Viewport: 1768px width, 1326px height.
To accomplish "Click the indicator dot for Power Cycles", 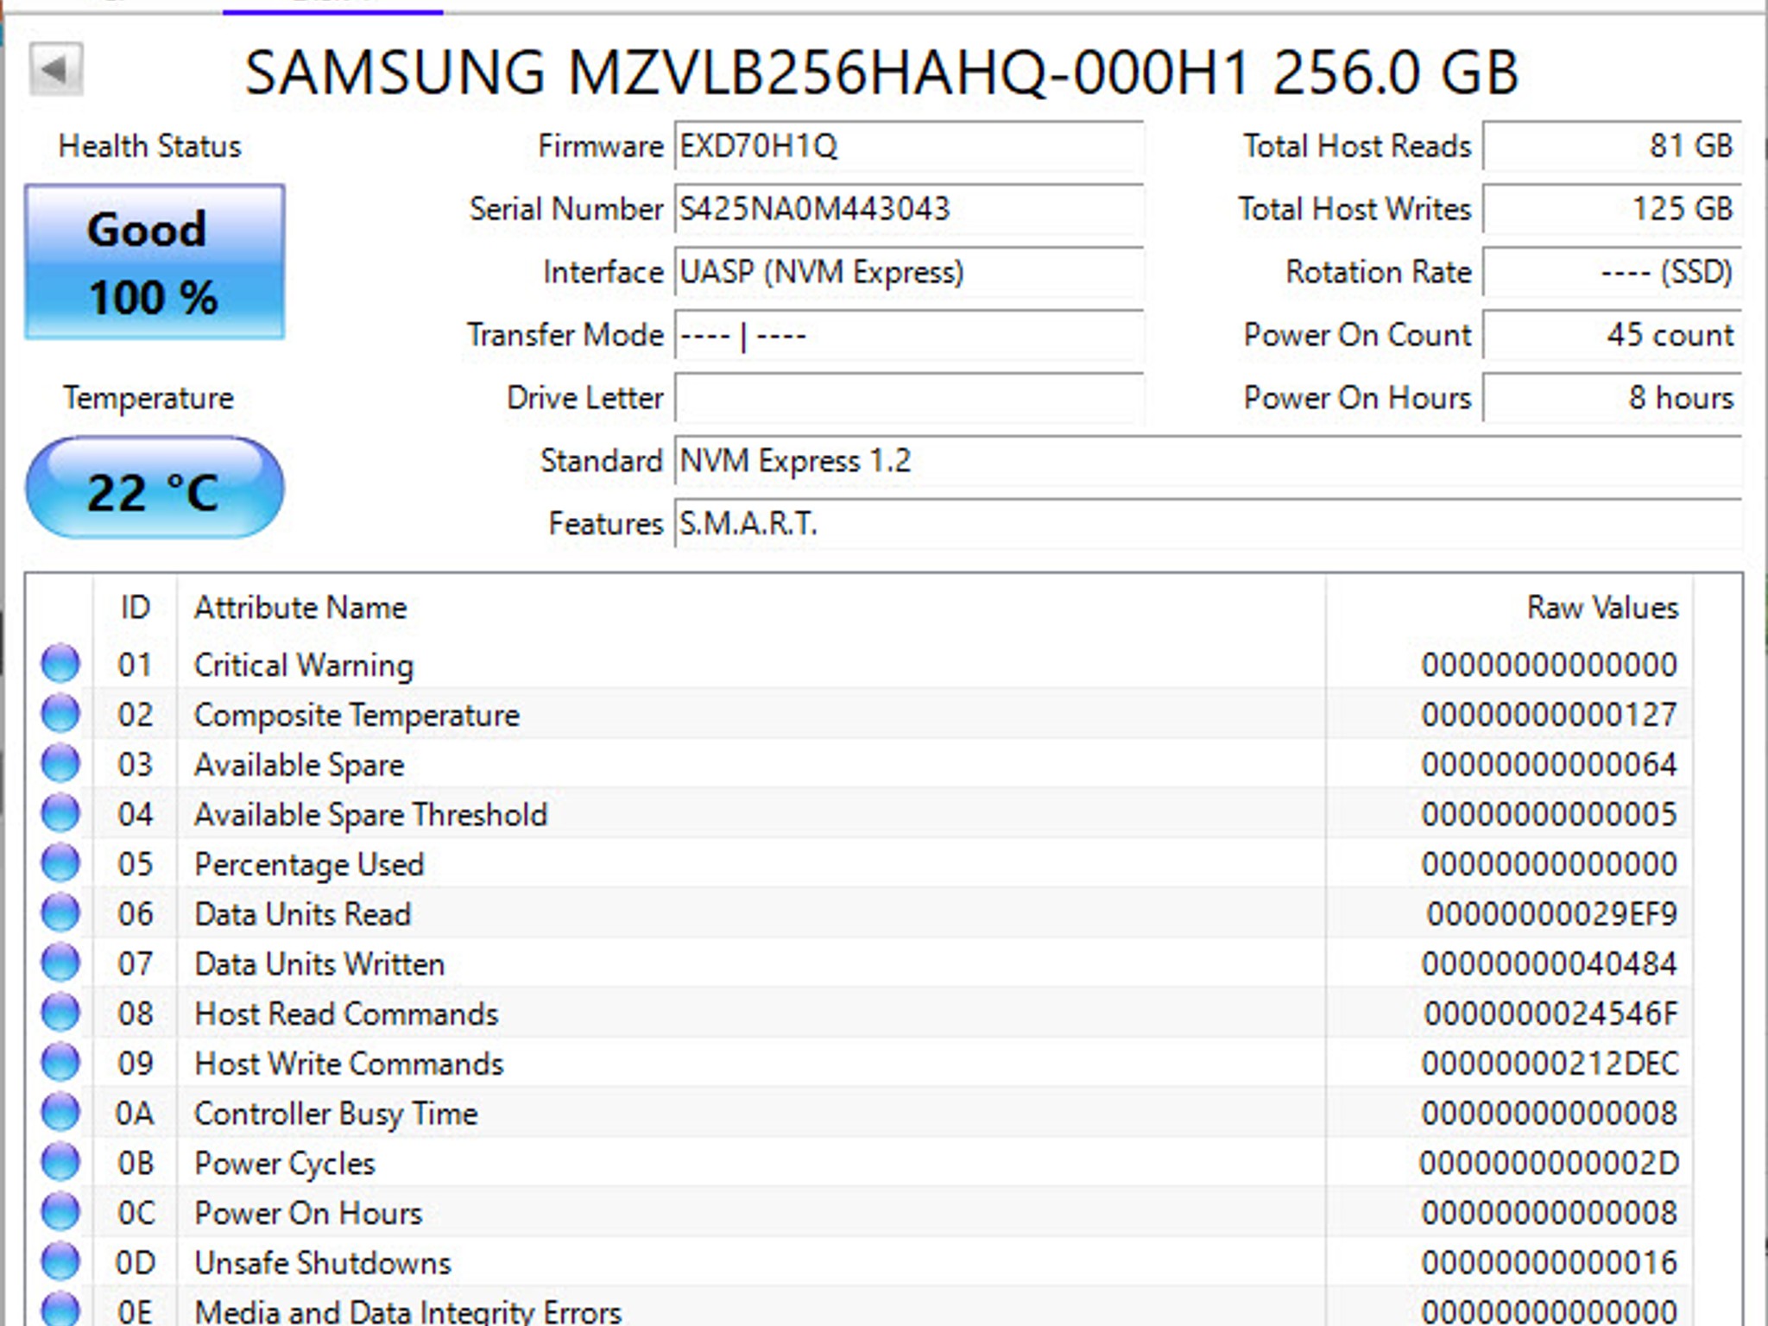I will click(x=59, y=1163).
